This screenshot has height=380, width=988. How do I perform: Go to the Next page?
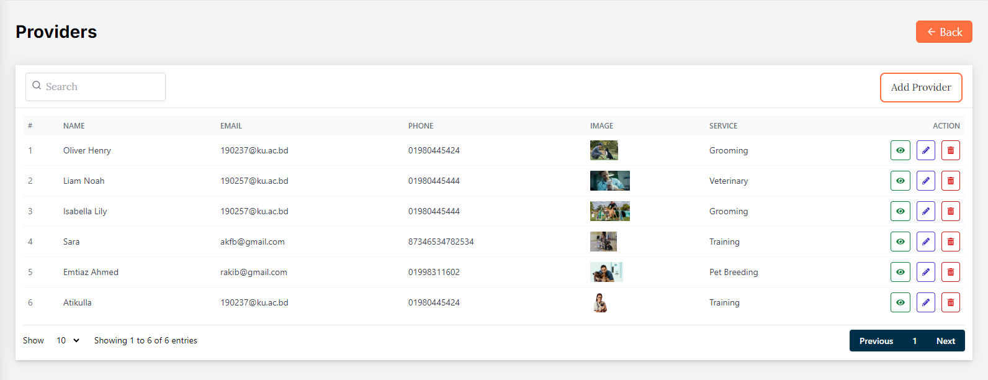[x=945, y=341]
